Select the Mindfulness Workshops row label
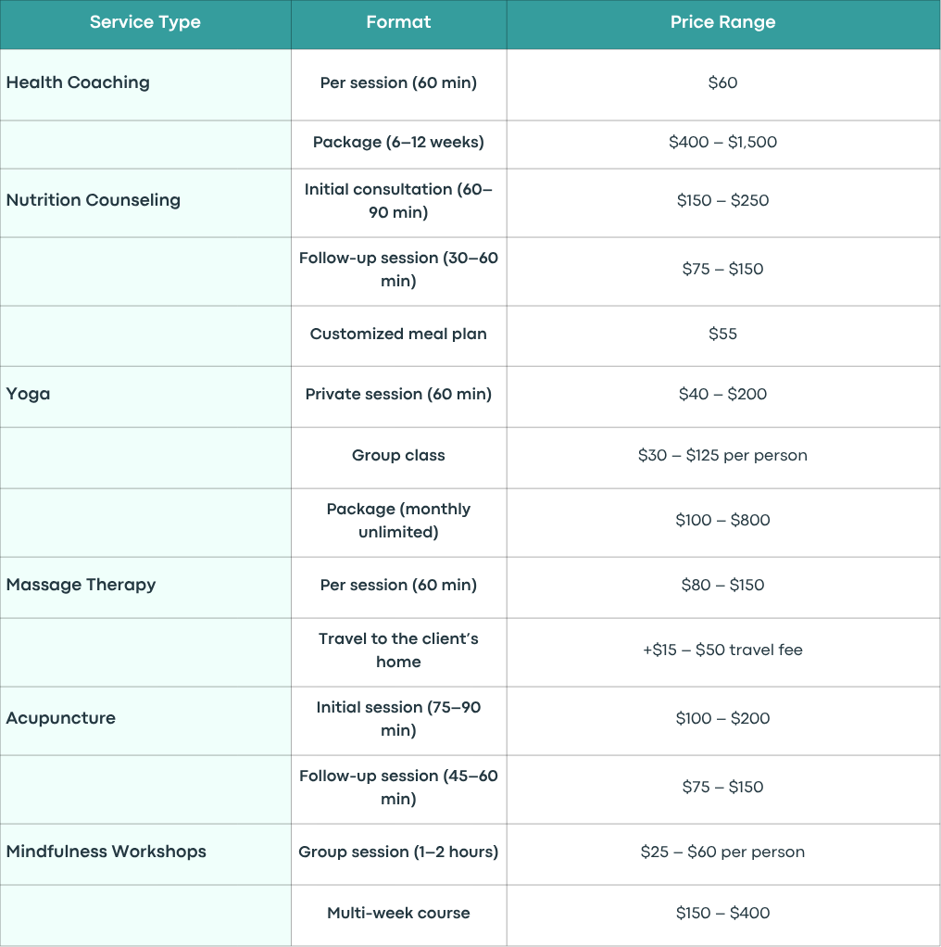This screenshot has width=941, height=947. click(145, 854)
